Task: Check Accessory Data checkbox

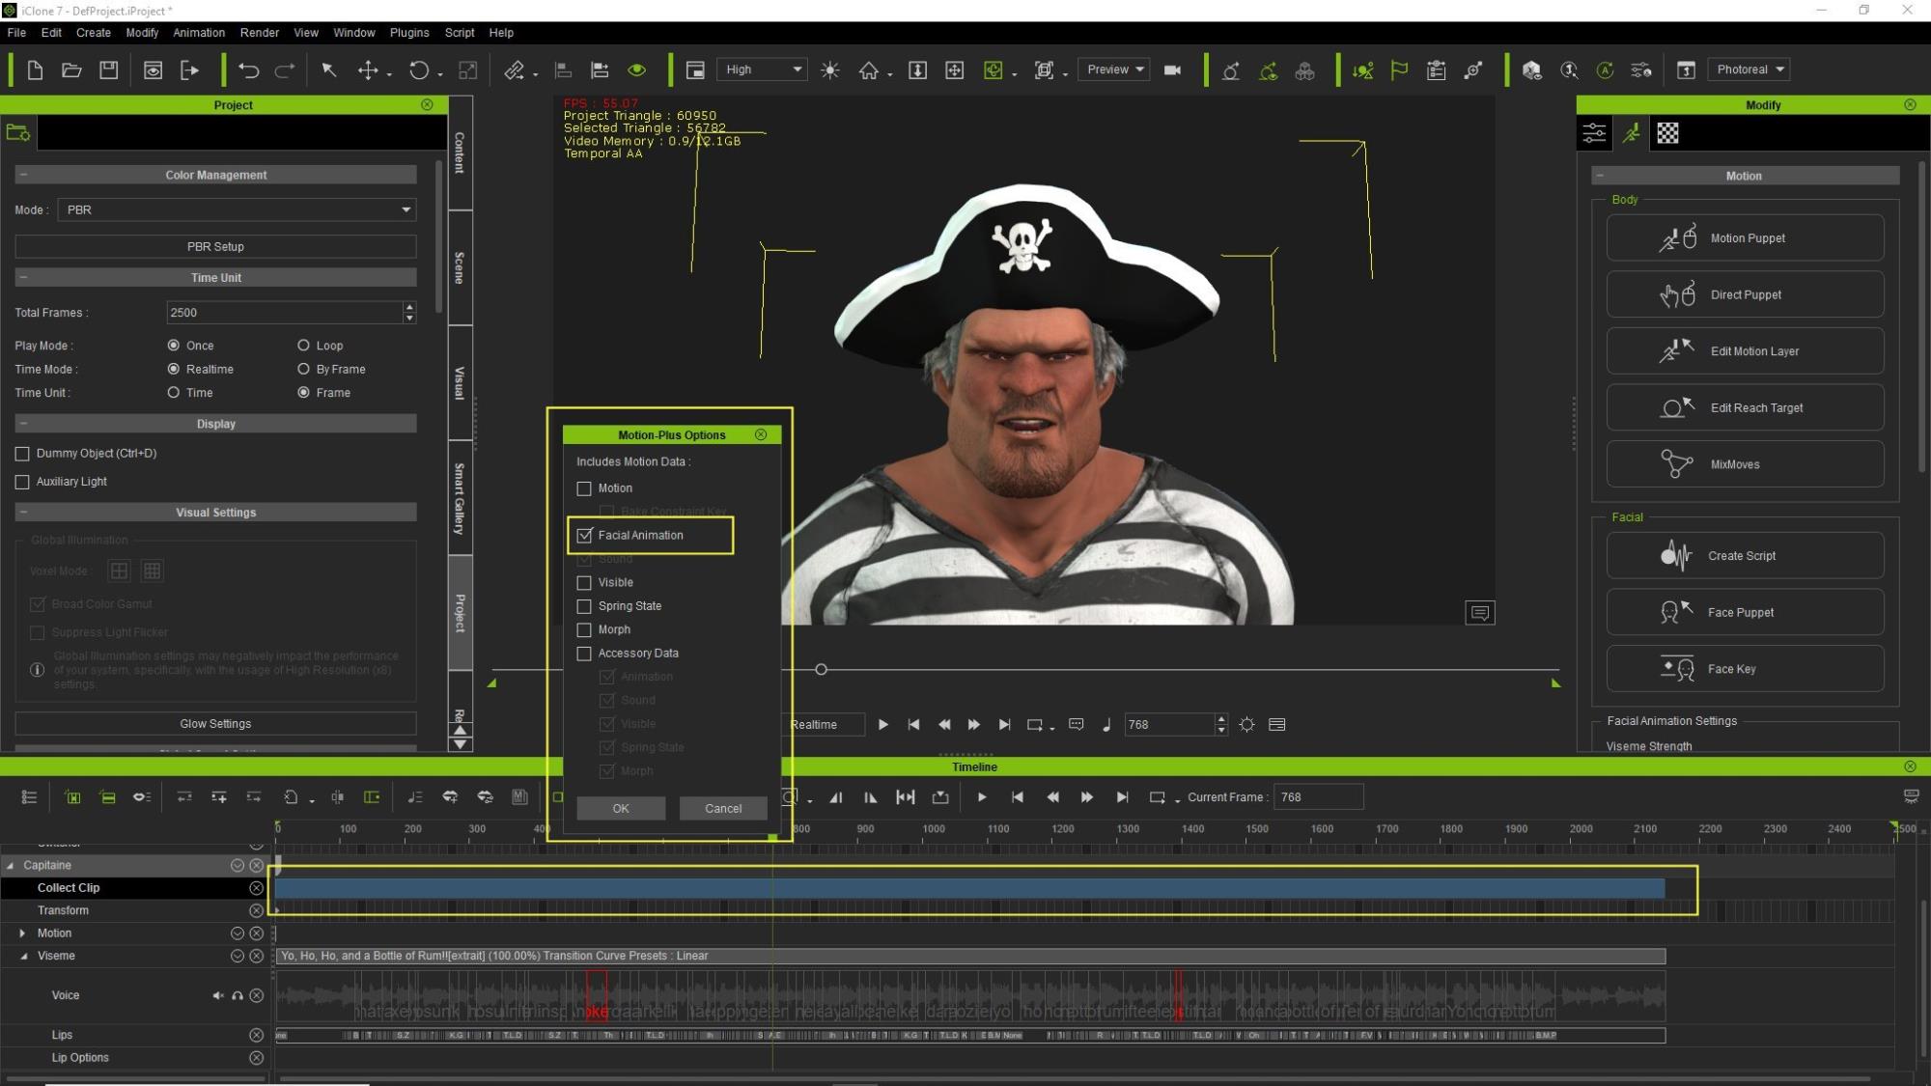Action: (x=584, y=654)
